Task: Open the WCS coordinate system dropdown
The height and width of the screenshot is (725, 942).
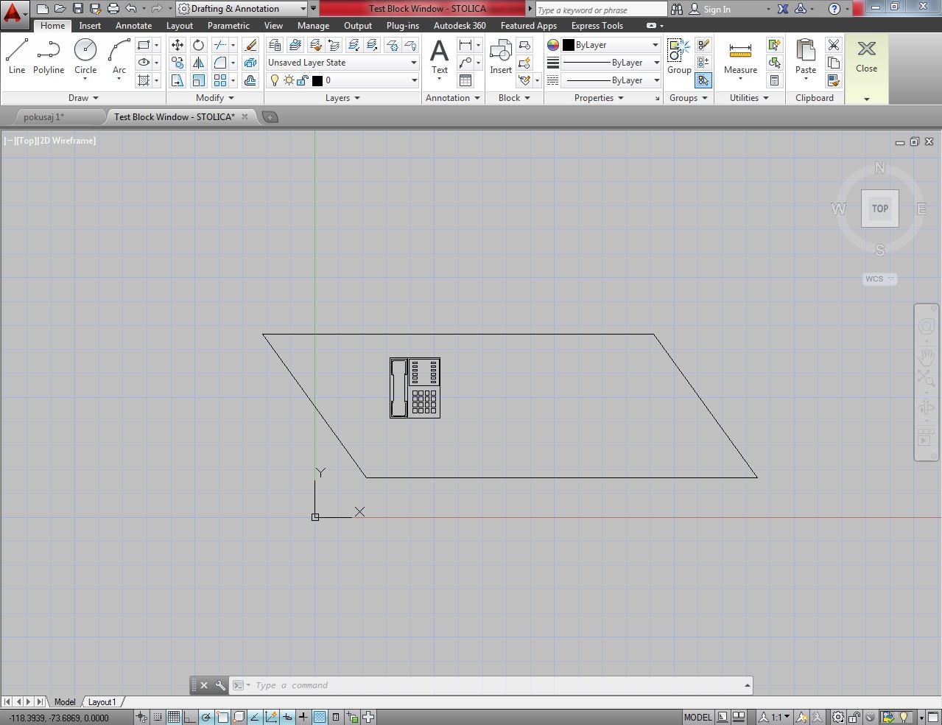Action: click(880, 279)
